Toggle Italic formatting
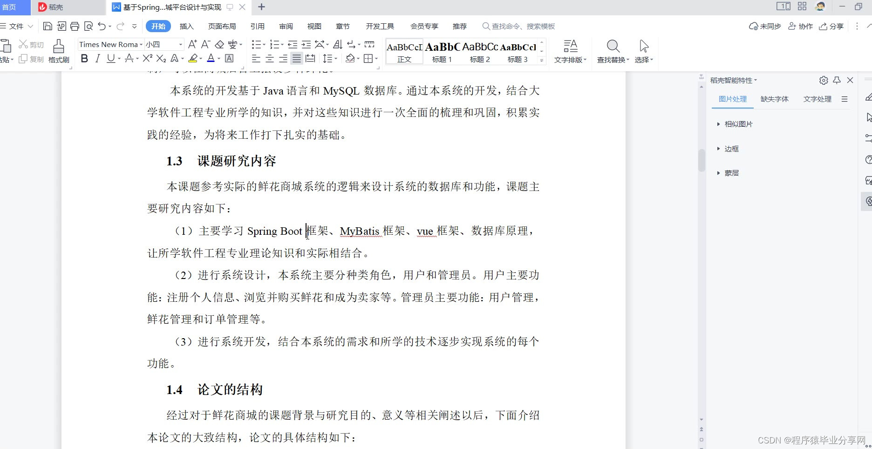 (97, 58)
